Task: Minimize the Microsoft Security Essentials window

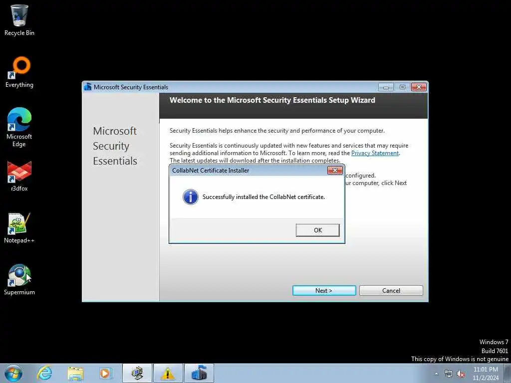Action: [386, 87]
